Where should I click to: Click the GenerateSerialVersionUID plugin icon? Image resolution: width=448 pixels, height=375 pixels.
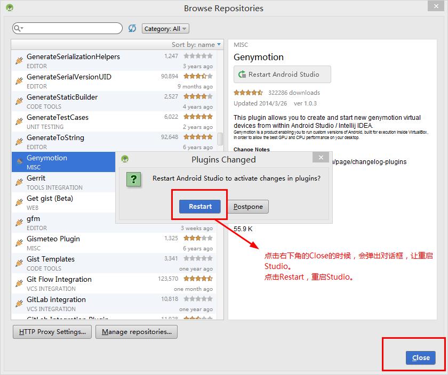[x=19, y=81]
